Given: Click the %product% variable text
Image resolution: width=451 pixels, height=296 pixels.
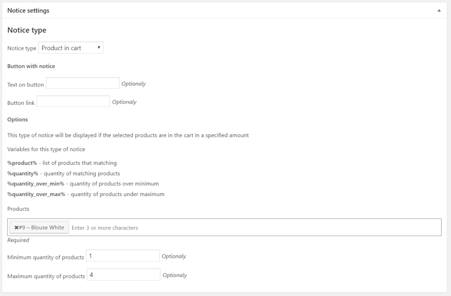Looking at the screenshot, I should point(22,163).
